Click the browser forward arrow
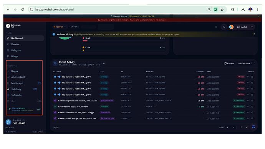This screenshot has height=149, width=265. tap(15, 10)
